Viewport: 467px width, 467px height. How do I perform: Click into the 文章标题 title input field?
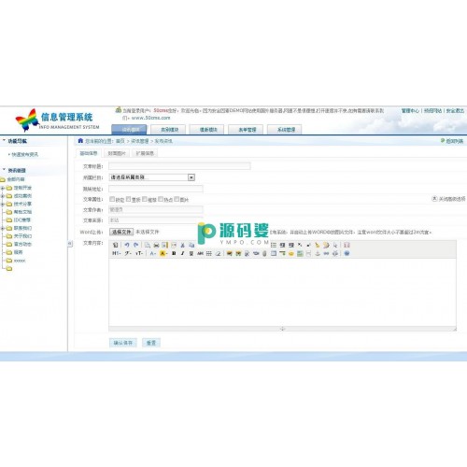(x=179, y=166)
